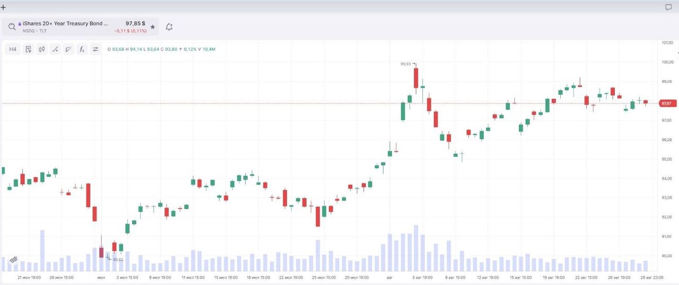679x285 pixels.
Task: Open the chat panel icon at top right
Action: point(668,7)
